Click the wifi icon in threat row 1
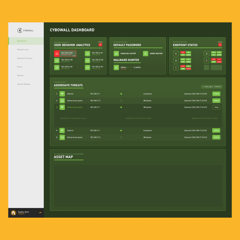 pyautogui.click(x=62, y=94)
